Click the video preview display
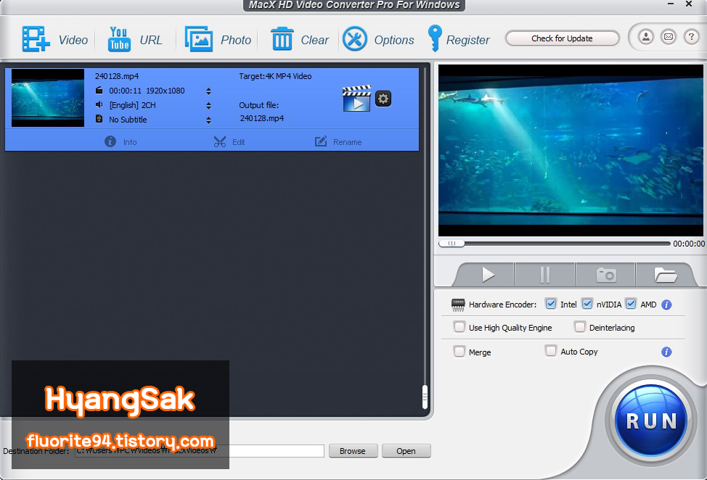 point(571,150)
